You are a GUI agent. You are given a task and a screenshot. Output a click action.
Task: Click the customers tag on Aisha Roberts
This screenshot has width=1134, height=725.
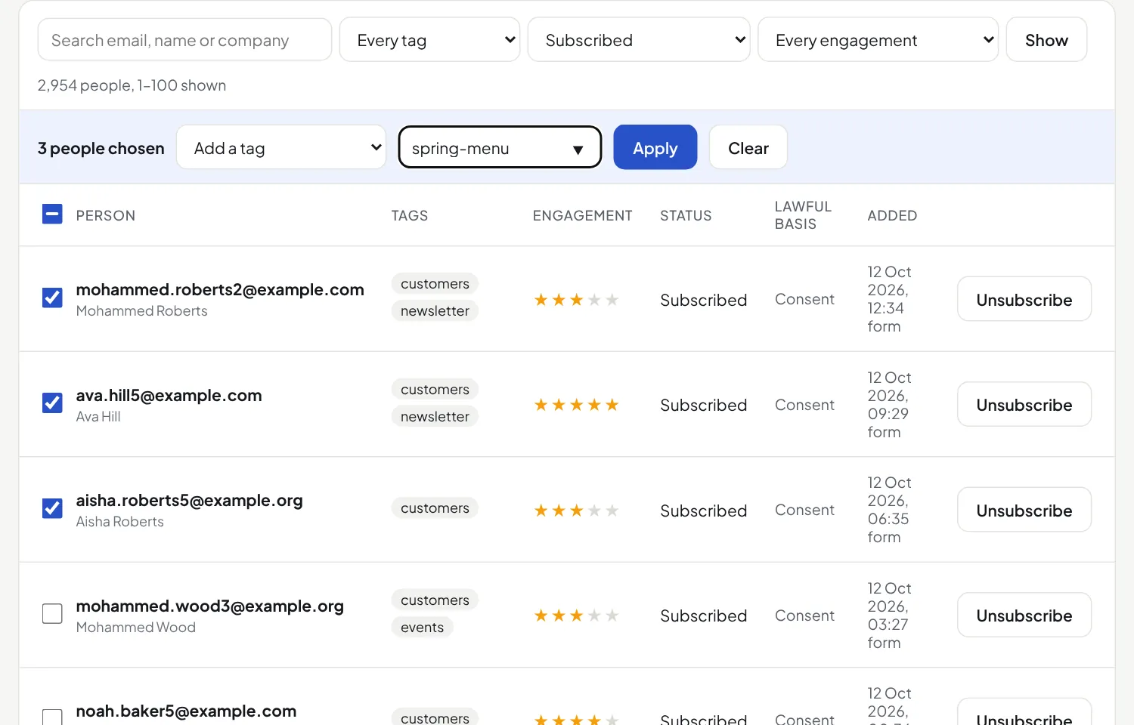click(435, 508)
